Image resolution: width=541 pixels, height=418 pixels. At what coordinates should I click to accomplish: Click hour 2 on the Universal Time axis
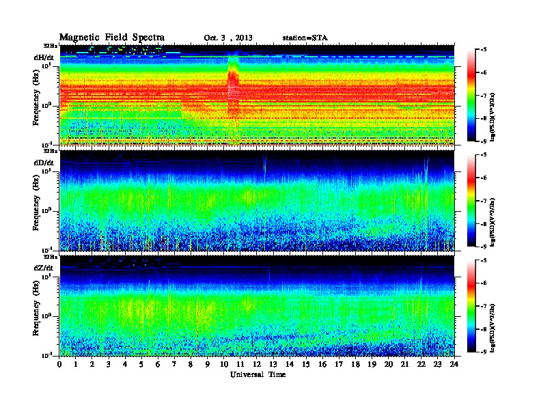(92, 365)
